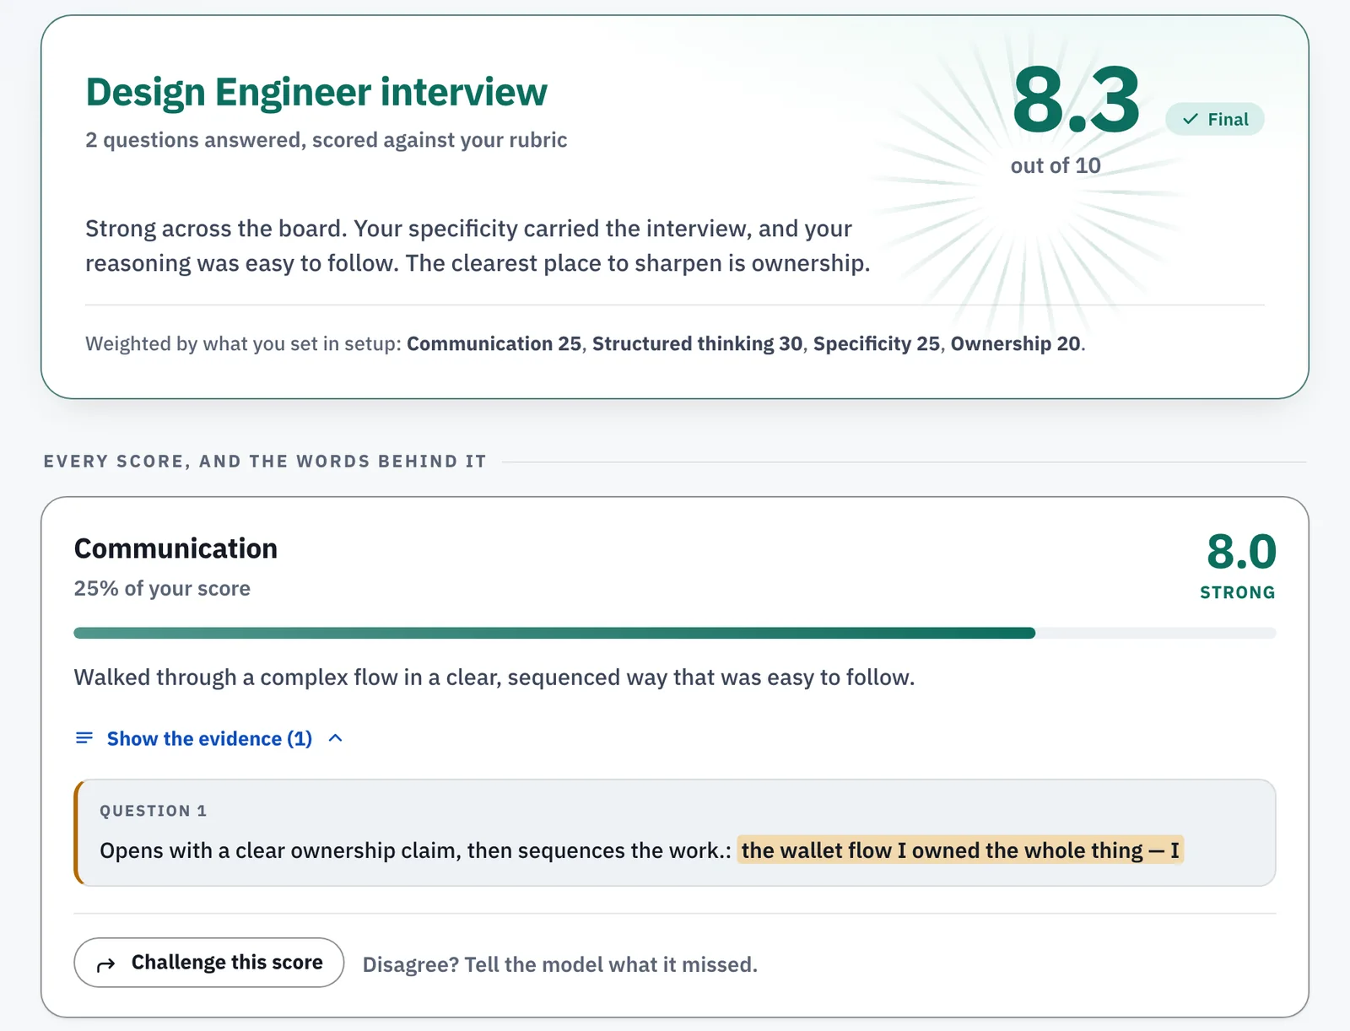The image size is (1350, 1031).
Task: Click the out of 10 label
Action: (x=1056, y=165)
